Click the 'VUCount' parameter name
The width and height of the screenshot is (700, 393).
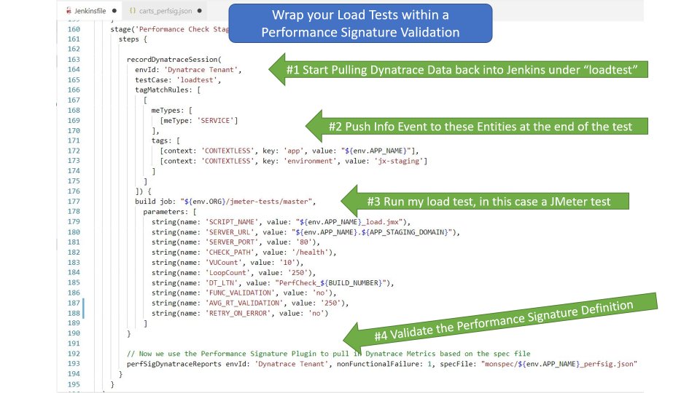click(x=223, y=263)
